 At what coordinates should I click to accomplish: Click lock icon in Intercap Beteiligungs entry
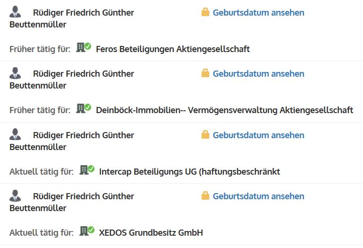205,135
